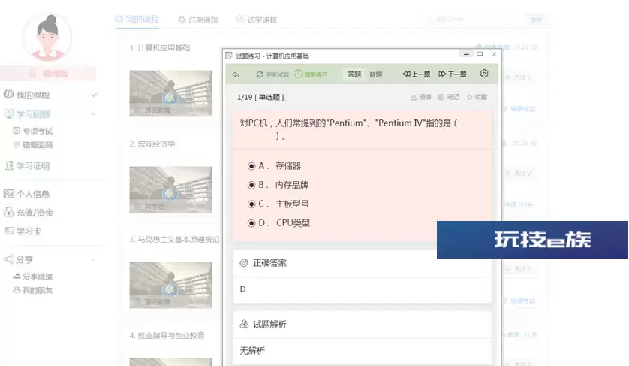The image size is (629, 366).
Task: Click 更新试题 refresh questions button
Action: click(272, 74)
